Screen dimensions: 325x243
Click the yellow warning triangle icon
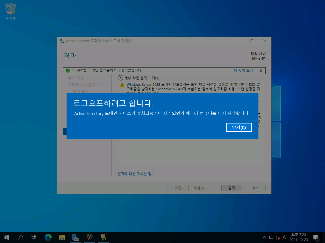point(122,85)
